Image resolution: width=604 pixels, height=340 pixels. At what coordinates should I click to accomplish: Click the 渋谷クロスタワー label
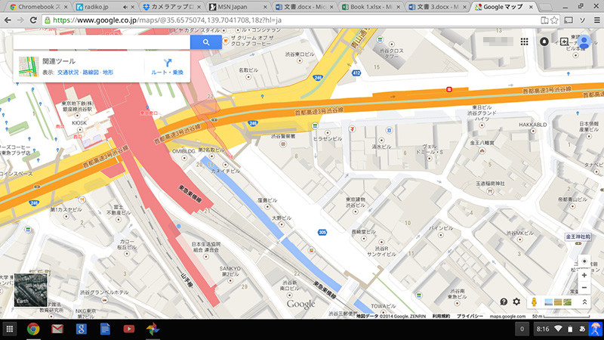(391, 53)
